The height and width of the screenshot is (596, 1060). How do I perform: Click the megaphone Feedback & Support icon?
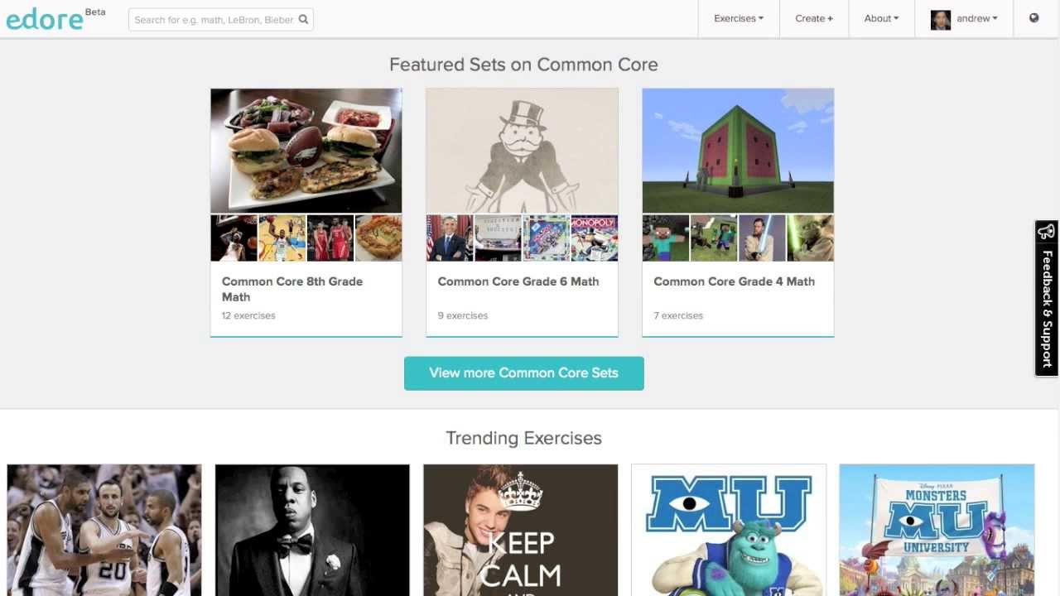pos(1046,232)
